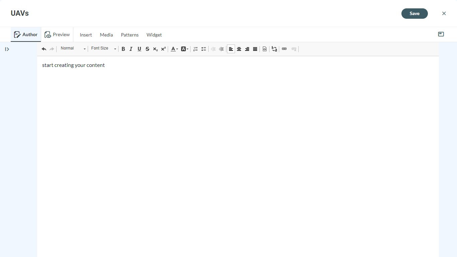Open the background color picker
This screenshot has width=457, height=257.
click(x=184, y=49)
